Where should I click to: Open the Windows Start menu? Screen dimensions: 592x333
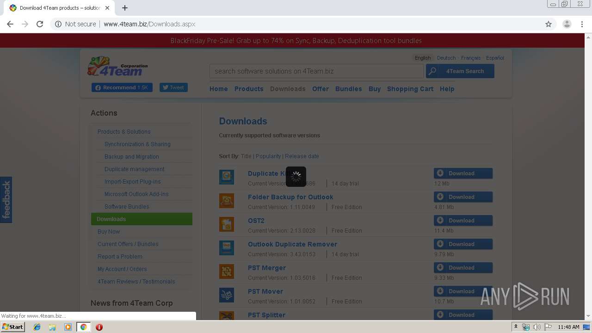click(12, 327)
